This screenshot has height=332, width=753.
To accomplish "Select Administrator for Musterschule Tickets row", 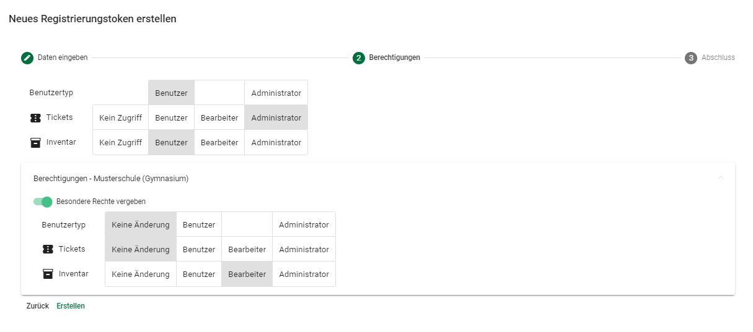I will tap(304, 249).
